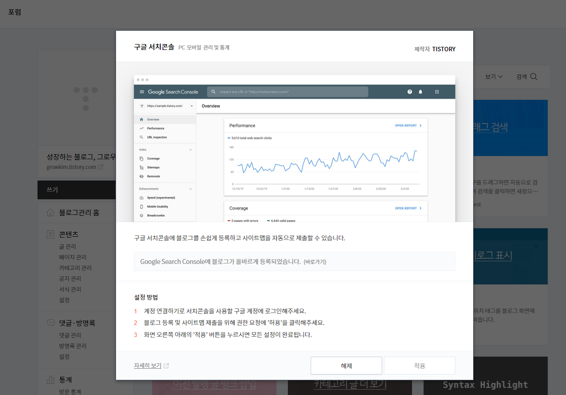The image size is (566, 395).
Task: Click the Google Search Console preview screenshot
Action: pyautogui.click(x=295, y=148)
